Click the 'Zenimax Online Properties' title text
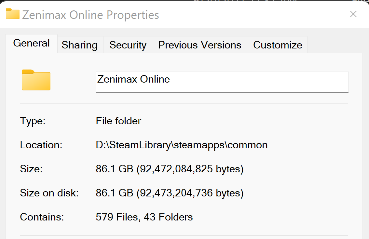 coord(90,15)
